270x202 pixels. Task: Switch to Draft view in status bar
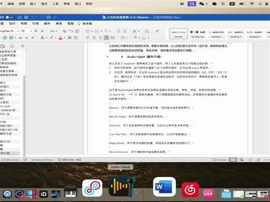click(x=259, y=160)
